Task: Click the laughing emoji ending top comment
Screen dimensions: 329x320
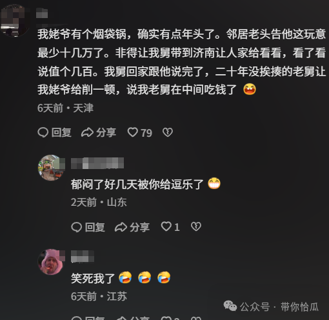Action: [x=250, y=89]
